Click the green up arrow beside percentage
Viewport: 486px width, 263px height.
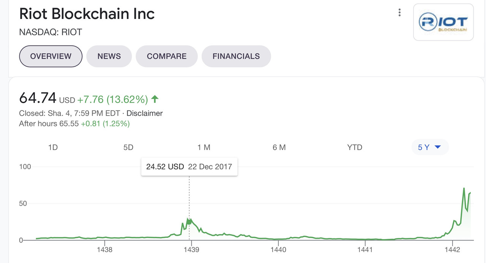click(155, 99)
